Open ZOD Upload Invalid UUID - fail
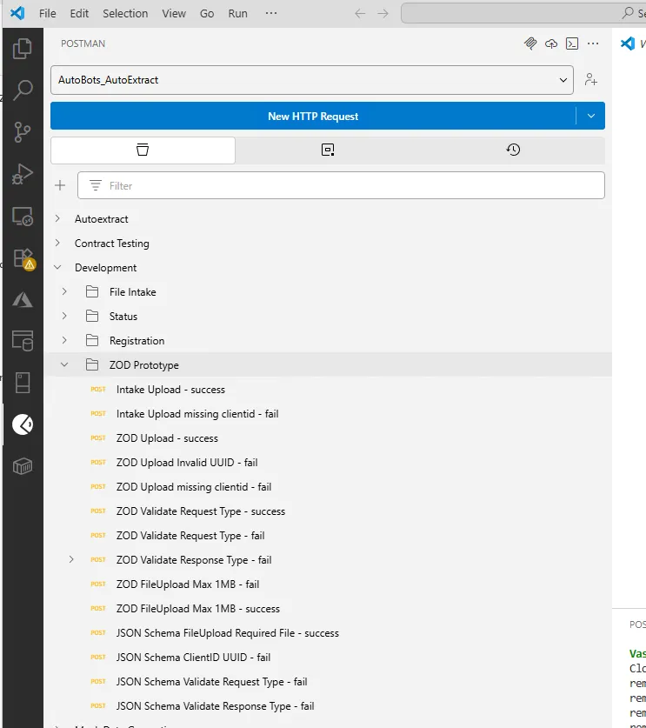 (187, 463)
